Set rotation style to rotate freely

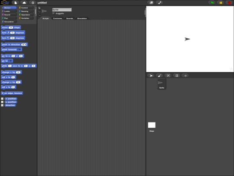pos(39,8)
